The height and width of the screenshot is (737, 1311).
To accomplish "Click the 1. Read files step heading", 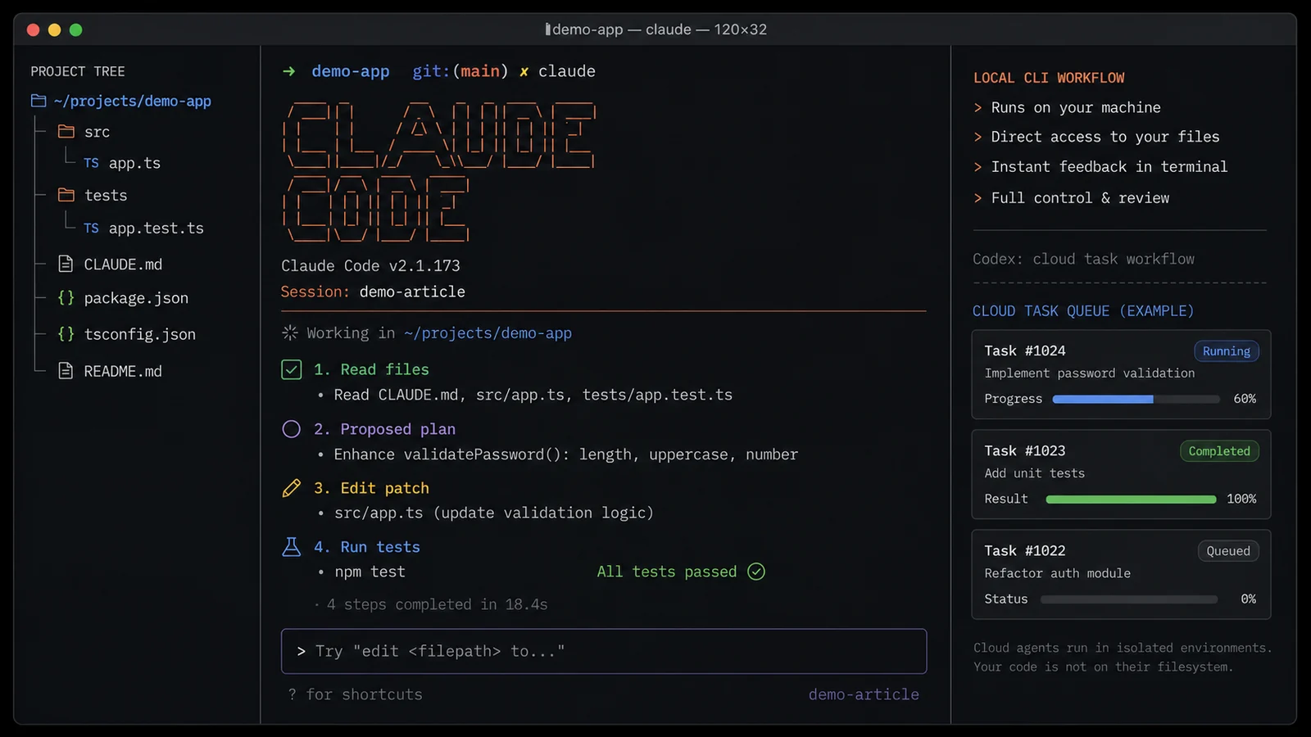I will pos(371,369).
